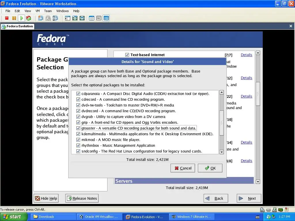Click the keyboard icon in the Windows taskbar
Screen dimensions: 295x221
pyautogui.click(x=258, y=217)
